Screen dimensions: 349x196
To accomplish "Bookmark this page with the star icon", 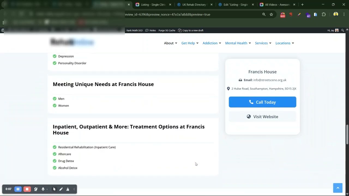I will (x=271, y=14).
